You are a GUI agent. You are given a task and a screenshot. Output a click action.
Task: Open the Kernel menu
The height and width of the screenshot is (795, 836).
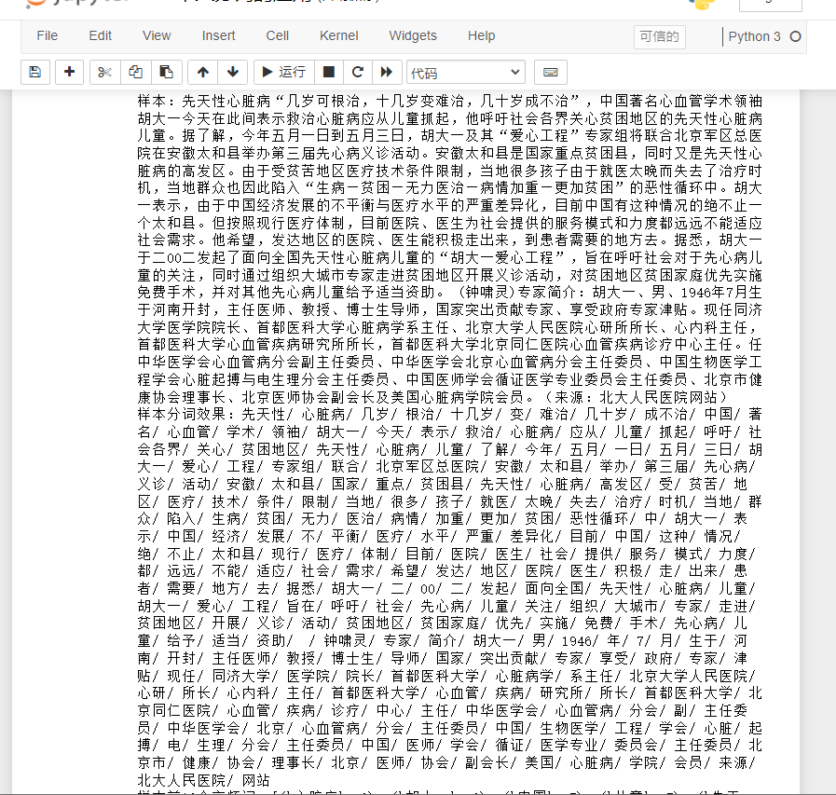338,35
